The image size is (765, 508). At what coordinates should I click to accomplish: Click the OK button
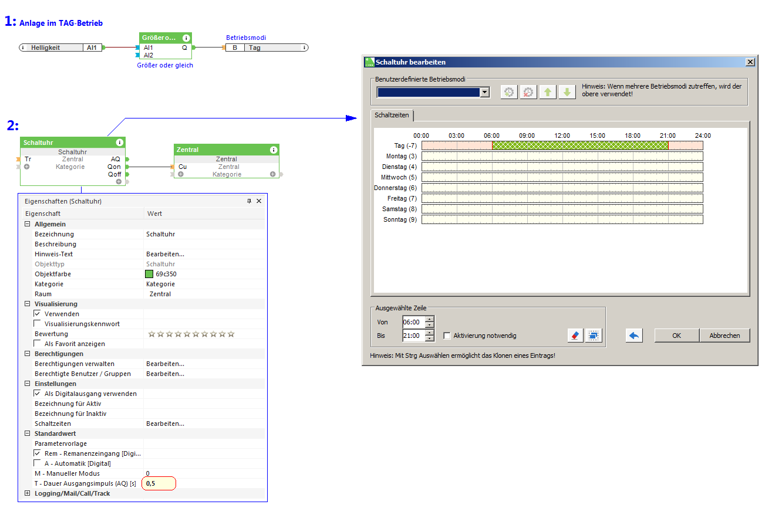(x=676, y=336)
